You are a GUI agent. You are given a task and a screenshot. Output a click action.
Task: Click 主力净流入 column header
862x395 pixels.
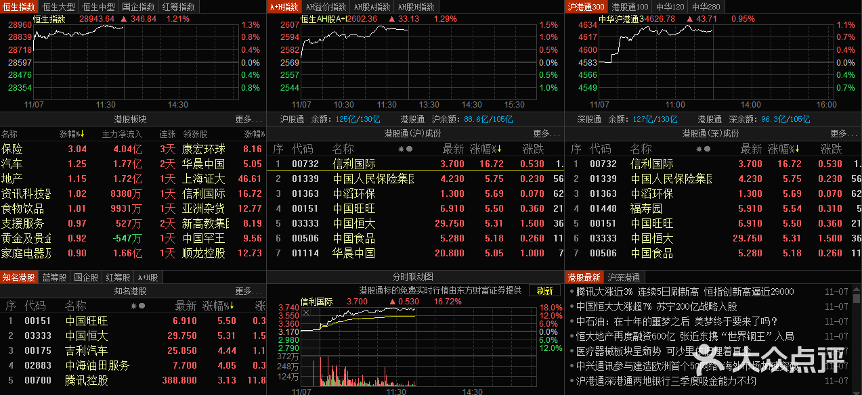point(122,134)
